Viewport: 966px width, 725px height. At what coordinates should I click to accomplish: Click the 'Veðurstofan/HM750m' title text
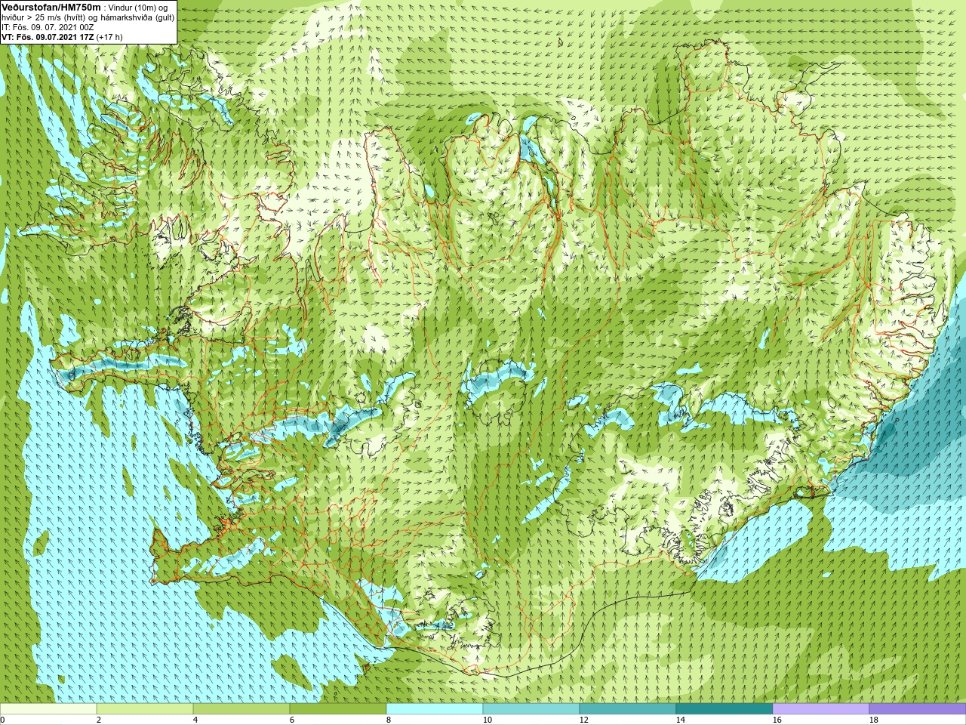click(51, 7)
